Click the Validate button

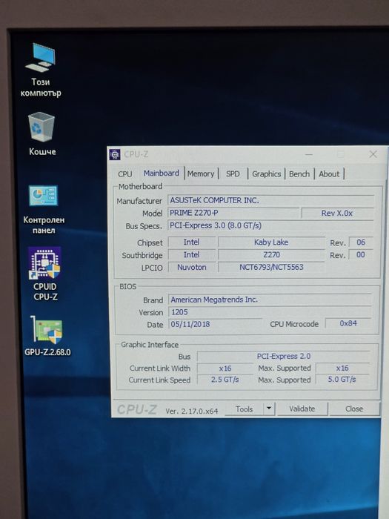point(302,409)
